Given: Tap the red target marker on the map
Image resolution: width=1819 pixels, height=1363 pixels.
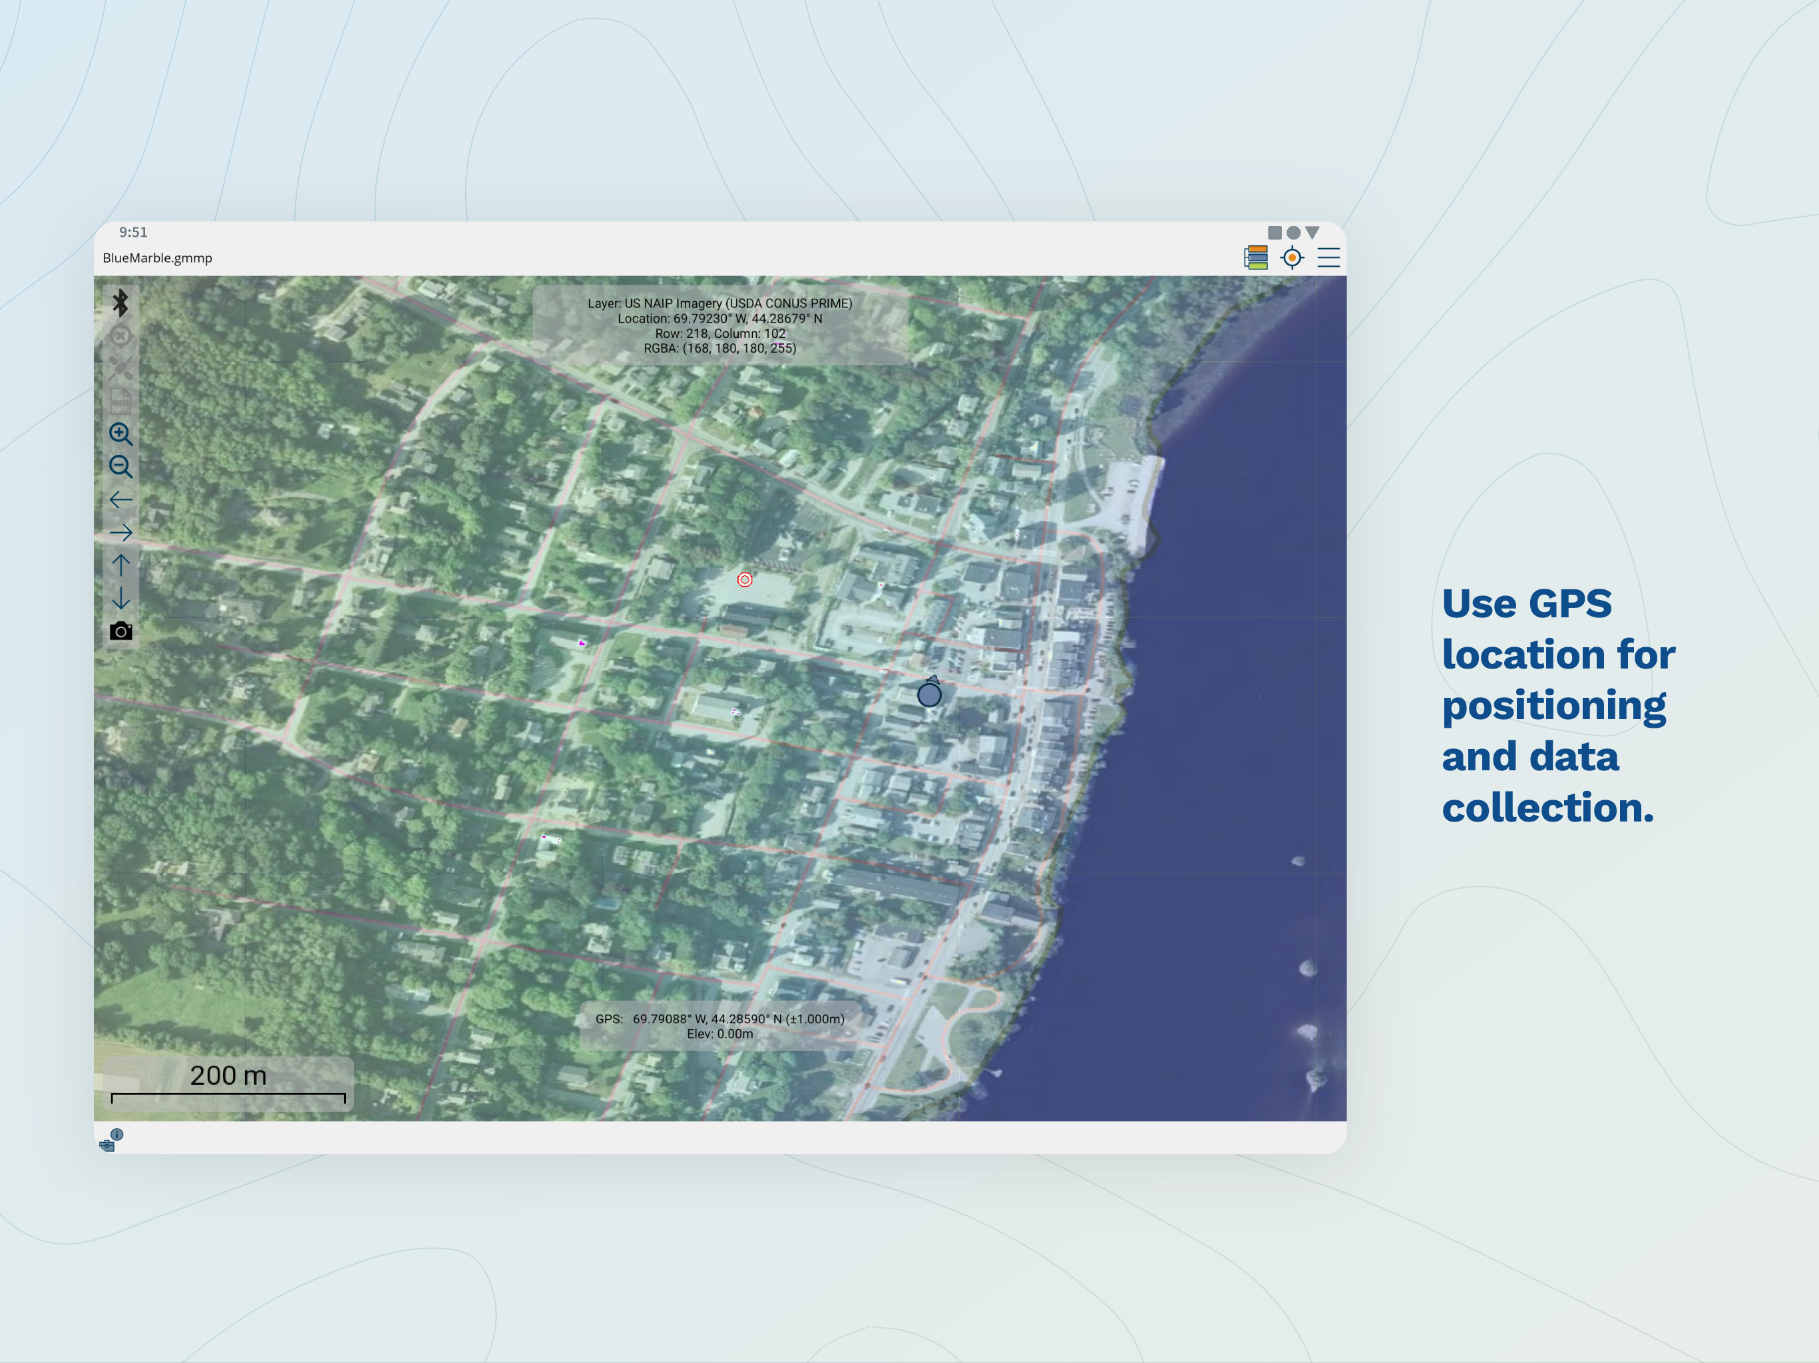Looking at the screenshot, I should pyautogui.click(x=744, y=579).
